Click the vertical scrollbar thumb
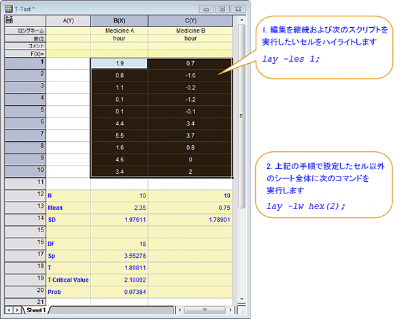Viewport: 408px width, 319px height. (x=241, y=116)
